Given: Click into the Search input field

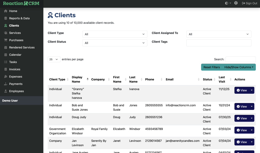Looking at the screenshot, I should click(x=240, y=59).
